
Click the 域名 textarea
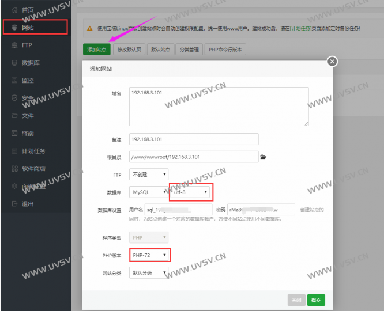pos(219,107)
